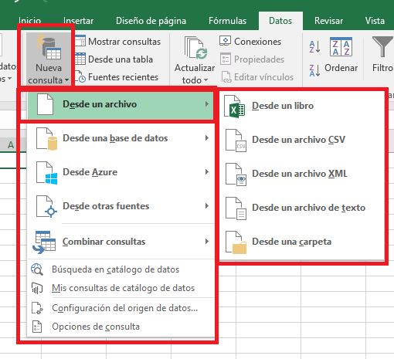Expand the Desde Azure submenu arrow
394x359 pixels.
click(x=207, y=172)
